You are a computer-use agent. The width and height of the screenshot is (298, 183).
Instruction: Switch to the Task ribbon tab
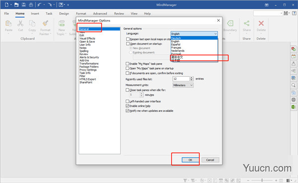[49, 13]
